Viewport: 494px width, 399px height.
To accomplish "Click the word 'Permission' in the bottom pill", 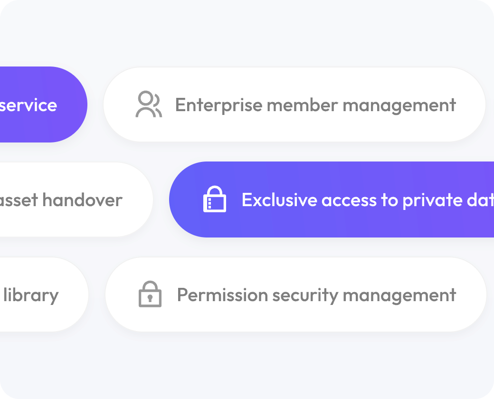I will pos(222,294).
